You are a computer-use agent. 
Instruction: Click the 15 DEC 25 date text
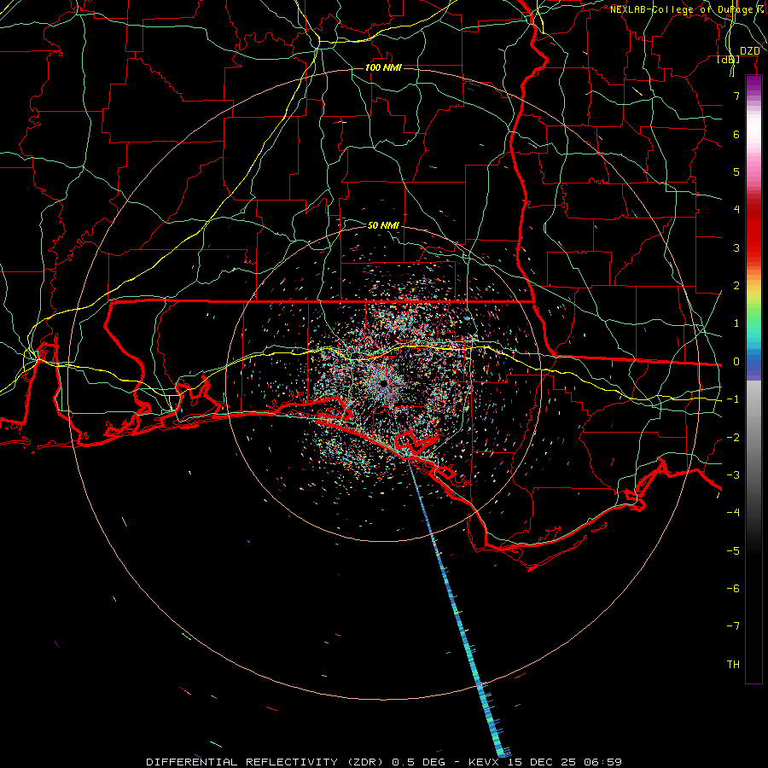(543, 762)
